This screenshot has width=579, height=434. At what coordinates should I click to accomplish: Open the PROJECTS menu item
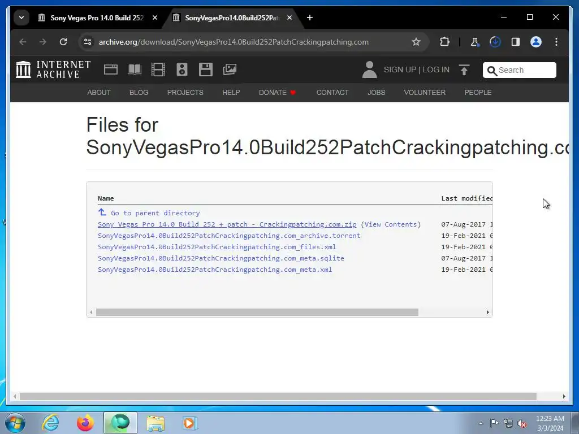click(185, 93)
